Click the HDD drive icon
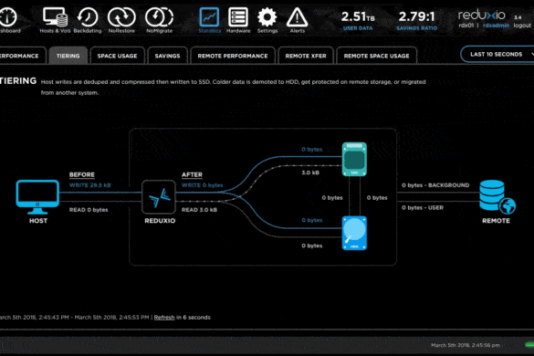Viewport: 534px width, 356px height. coord(354,233)
